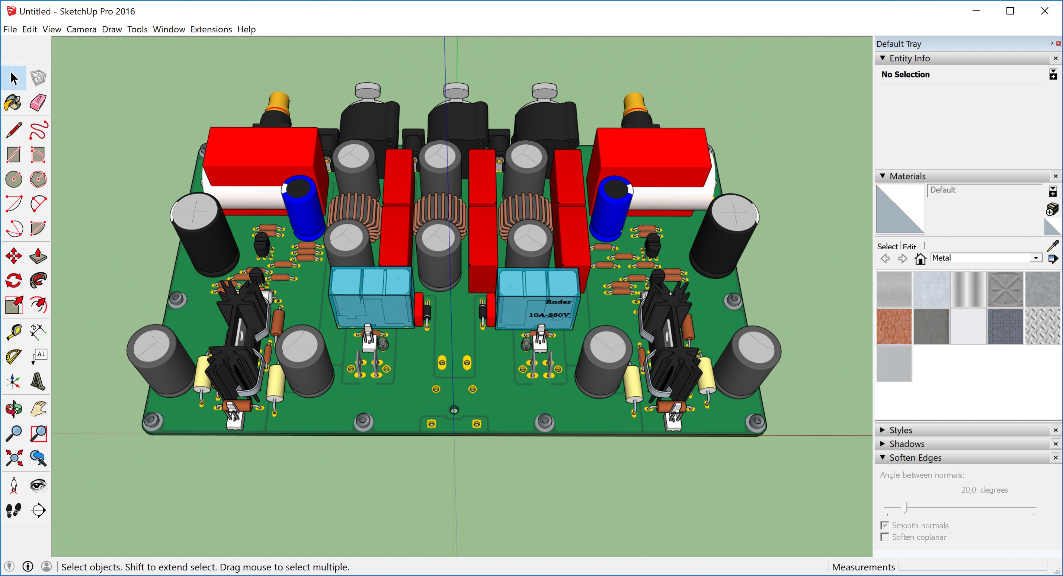
Task: Close the Shadows panel
Action: pos(1056,444)
